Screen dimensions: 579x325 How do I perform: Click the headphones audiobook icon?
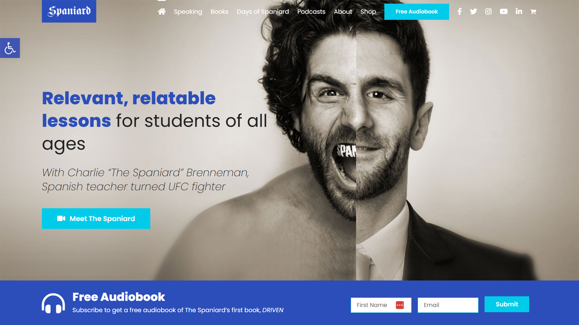pos(53,303)
